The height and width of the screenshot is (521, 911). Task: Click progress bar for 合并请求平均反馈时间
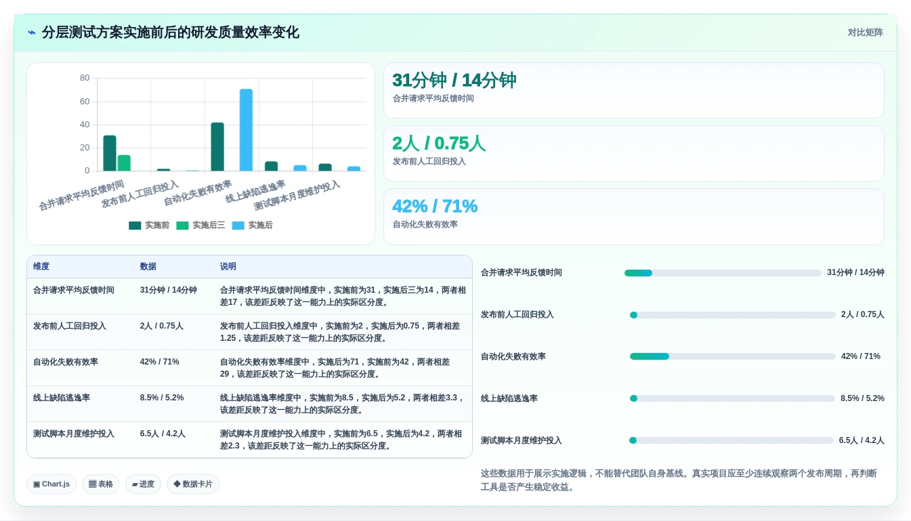(723, 273)
